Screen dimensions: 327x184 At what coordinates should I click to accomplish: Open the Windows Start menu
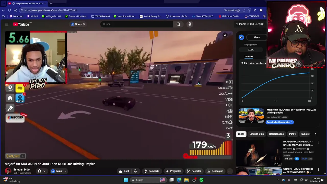point(126,180)
